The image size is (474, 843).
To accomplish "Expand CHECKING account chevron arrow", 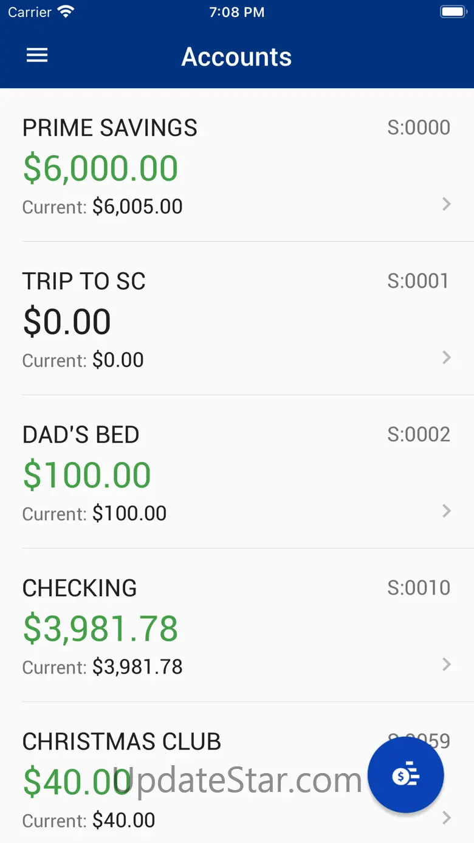I will tap(447, 664).
